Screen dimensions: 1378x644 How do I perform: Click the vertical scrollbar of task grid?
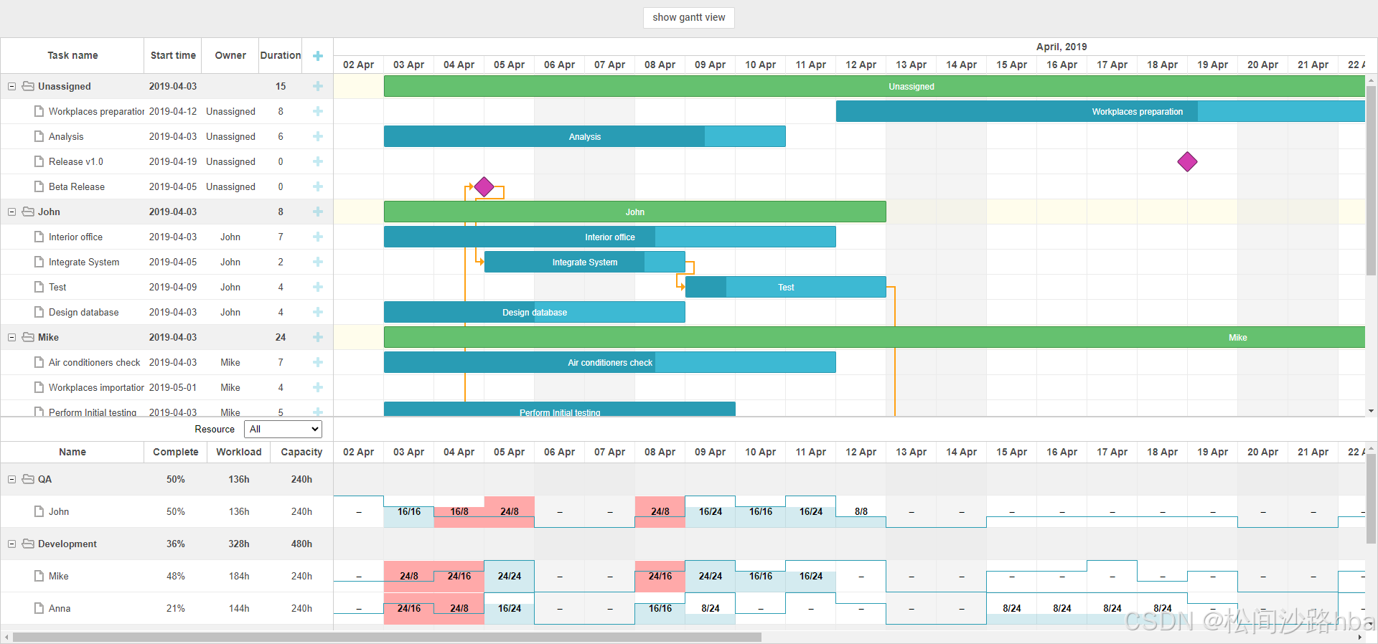1371,179
